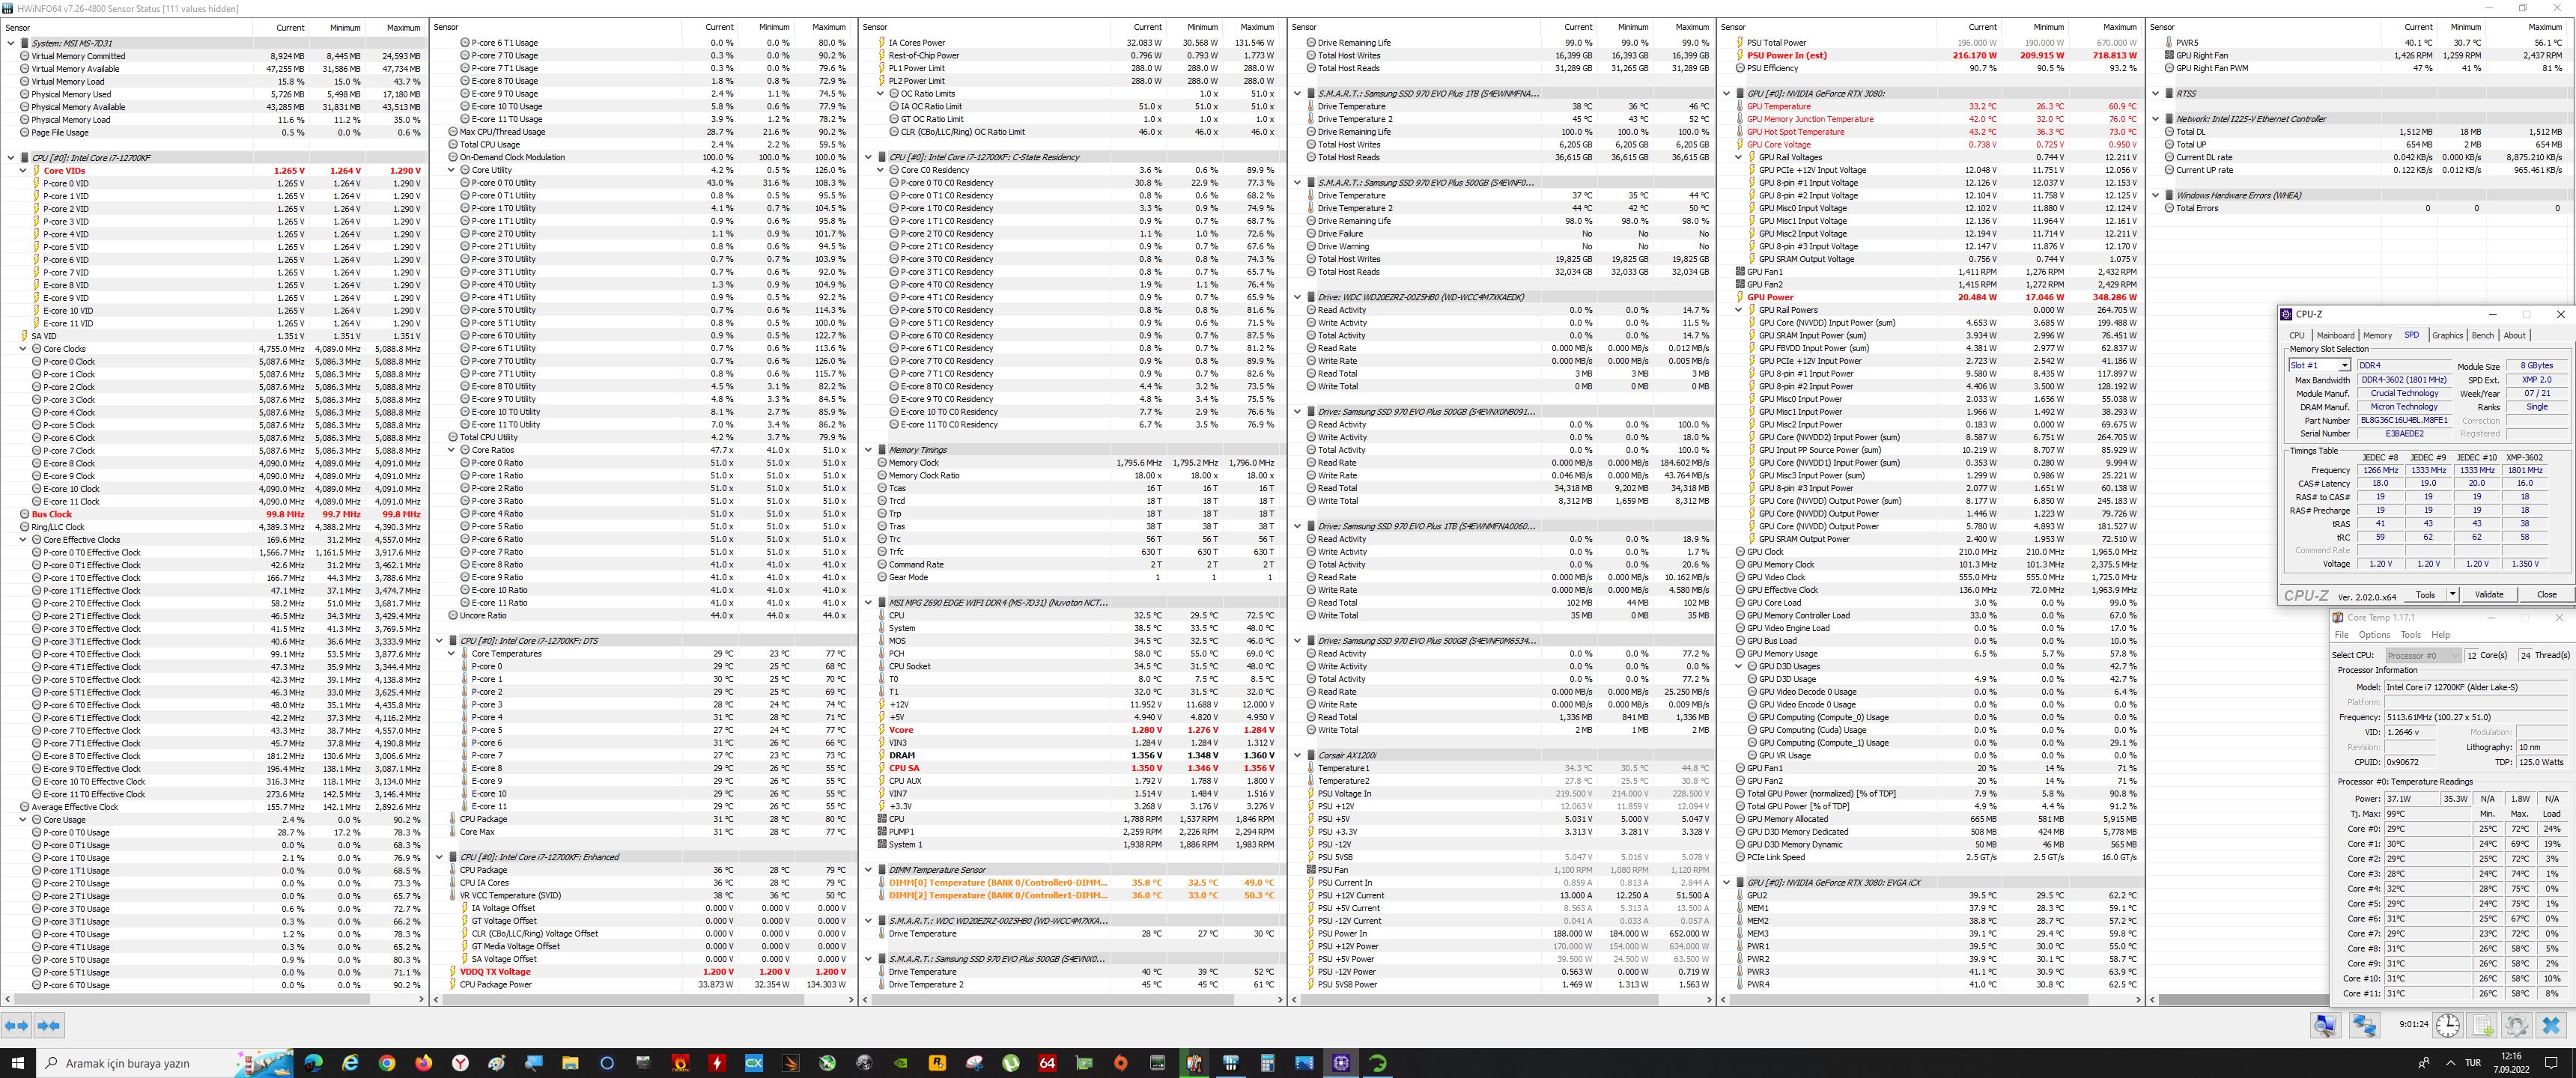Switch to Bench tab in CPU-Z
The image size is (2576, 1078).
tap(2482, 335)
